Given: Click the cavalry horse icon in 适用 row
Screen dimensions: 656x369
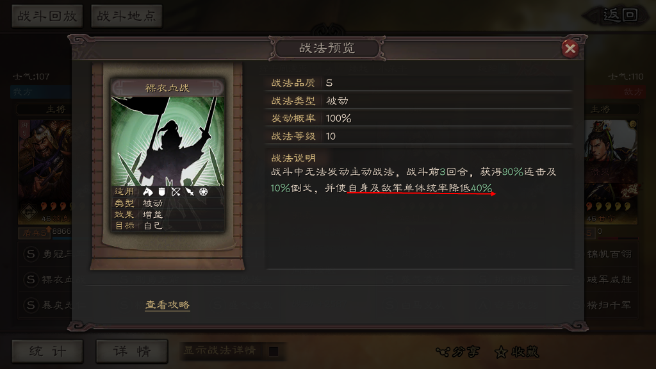Looking at the screenshot, I should tap(148, 192).
